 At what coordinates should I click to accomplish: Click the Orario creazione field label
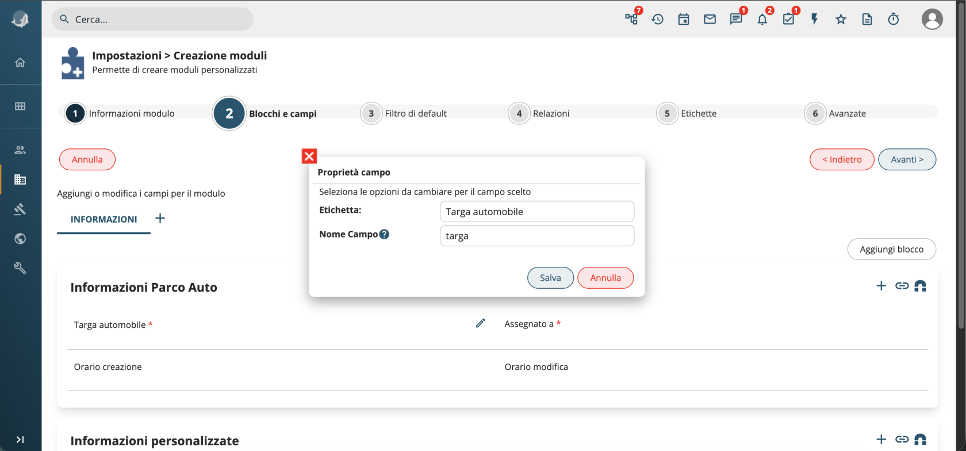(108, 367)
